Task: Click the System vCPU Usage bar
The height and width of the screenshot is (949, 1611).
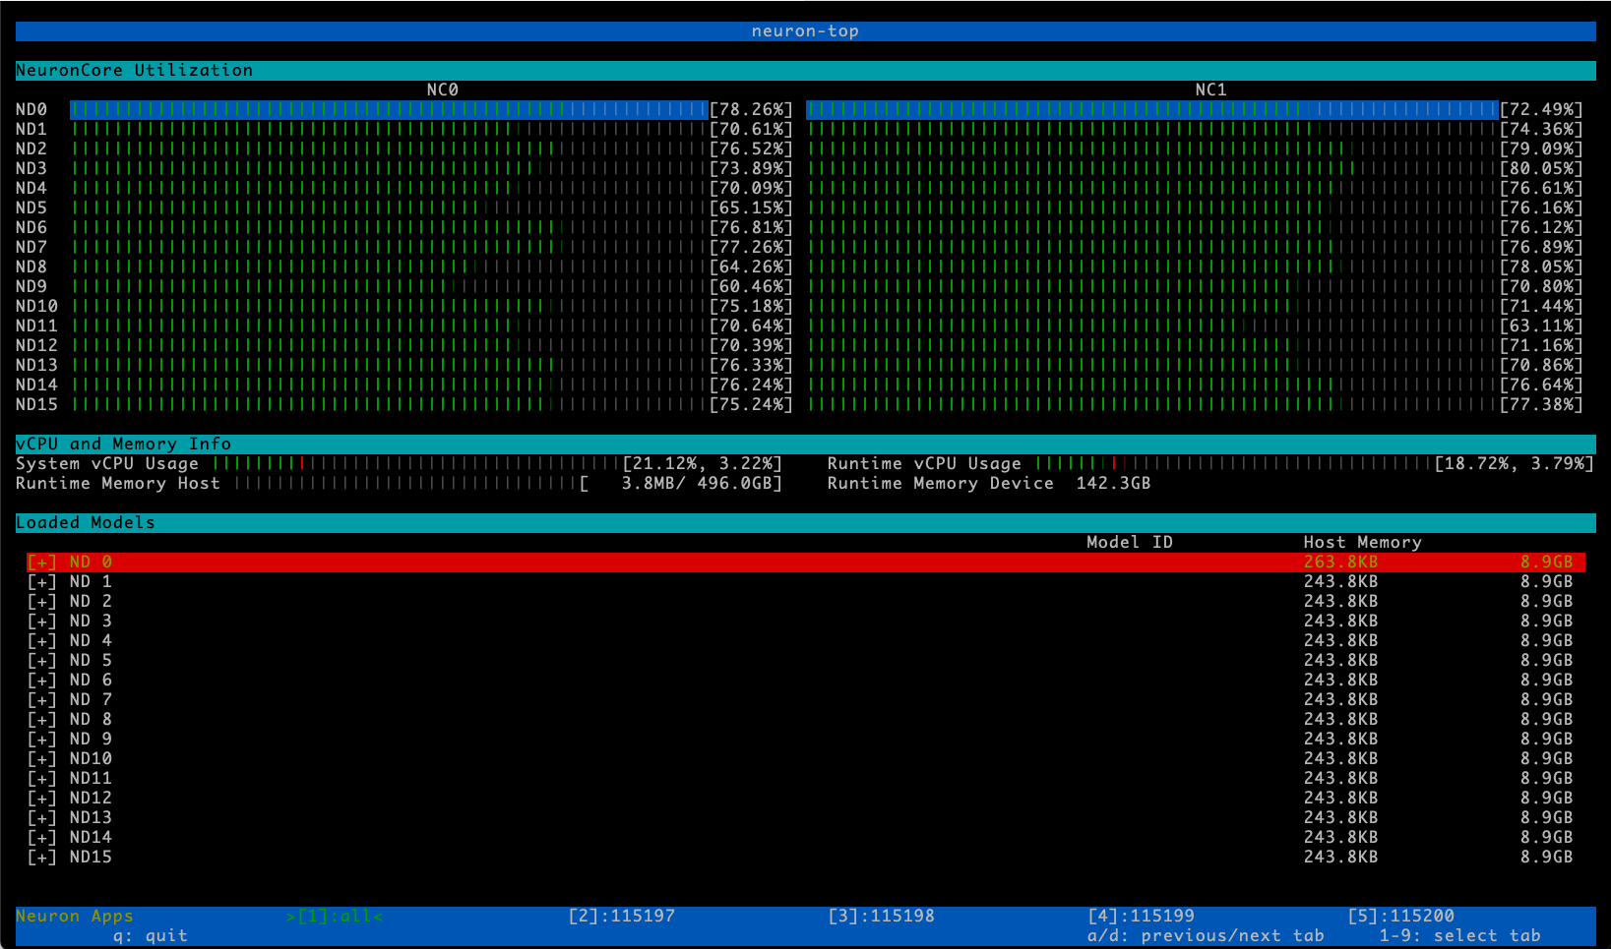Action: pyautogui.click(x=418, y=463)
